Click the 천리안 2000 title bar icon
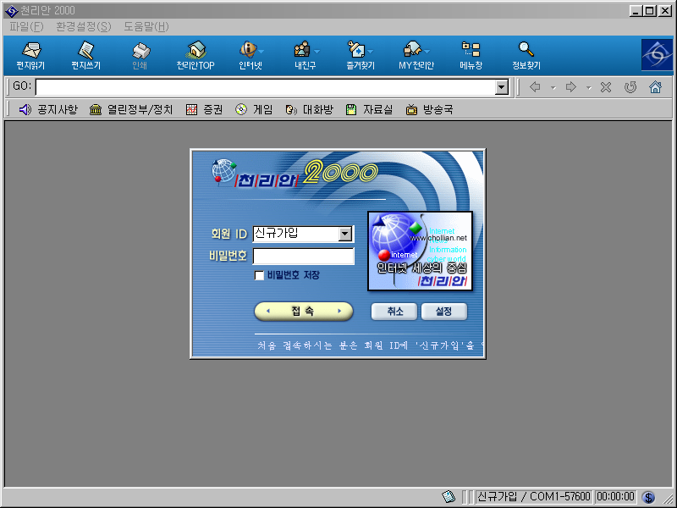Viewport: 677px width, 508px height. (11, 11)
